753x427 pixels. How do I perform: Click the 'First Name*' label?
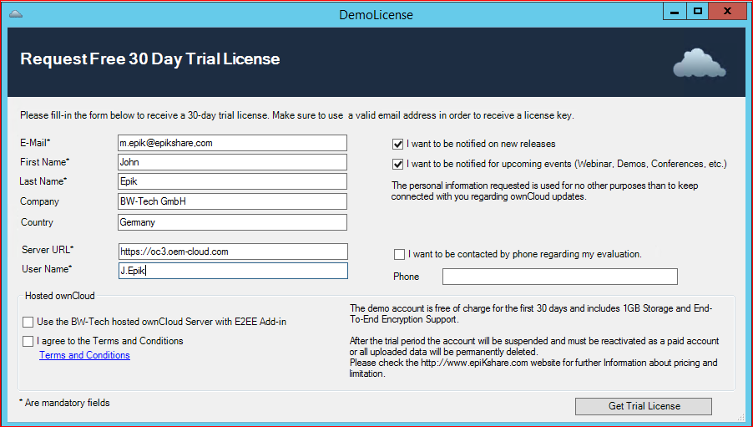coord(44,162)
